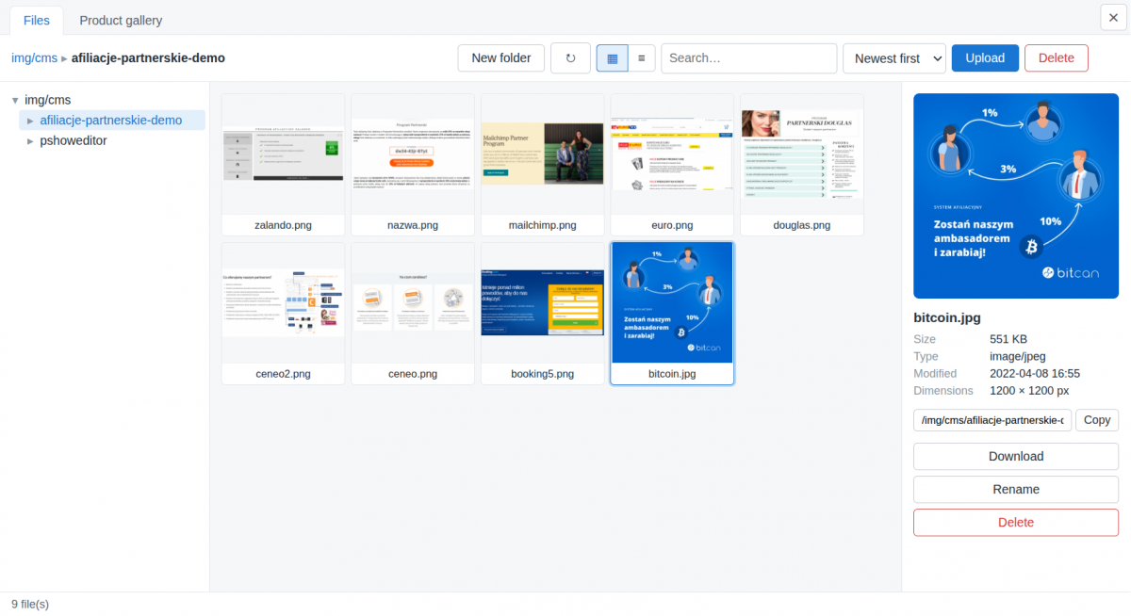The height and width of the screenshot is (616, 1131).
Task: Create a New folder
Action: coord(501,58)
